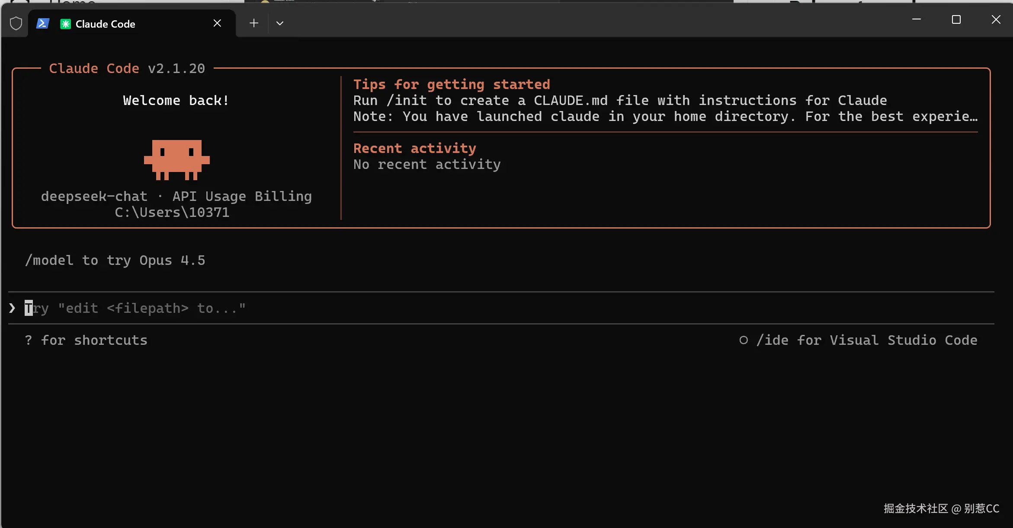1013x528 pixels.
Task: Minimize the terminal window
Action: click(x=916, y=19)
